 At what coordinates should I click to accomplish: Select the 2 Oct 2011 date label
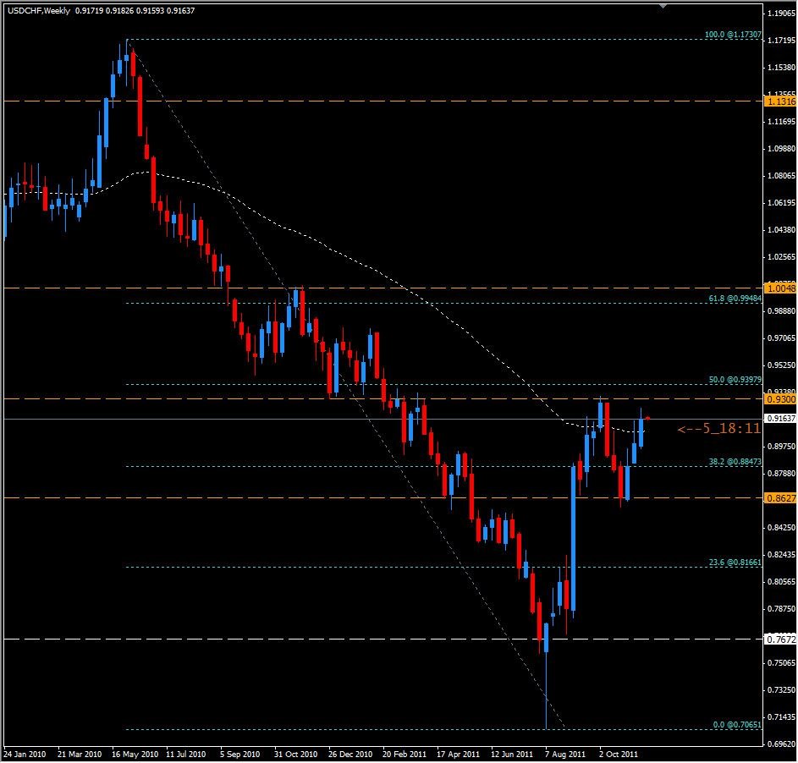point(621,752)
